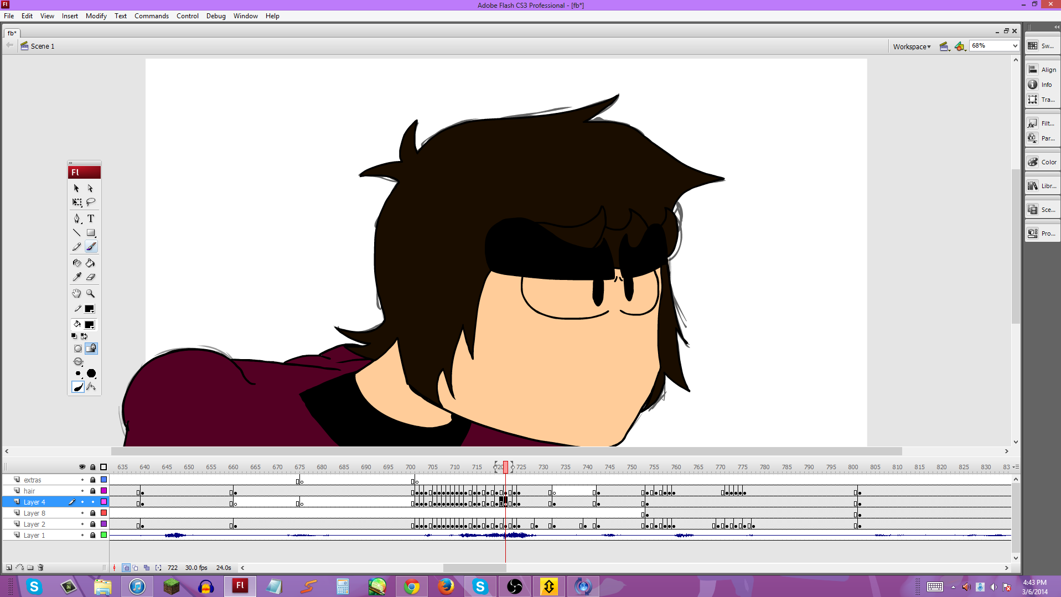Open the Color panel
The width and height of the screenshot is (1061, 597).
[x=1042, y=162]
